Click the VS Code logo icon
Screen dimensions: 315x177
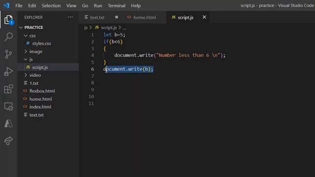click(6, 5)
